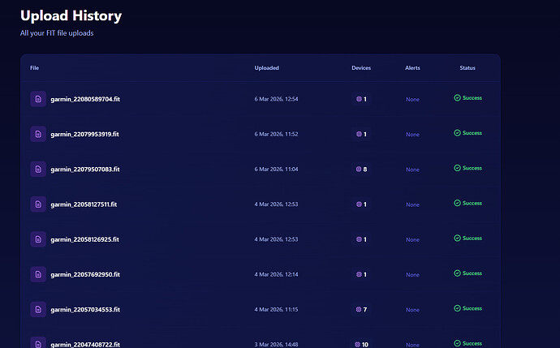
Task: Open garmin_22057034553.fit upload entry
Action: (x=261, y=309)
